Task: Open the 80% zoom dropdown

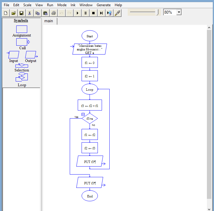Action: click(x=179, y=12)
